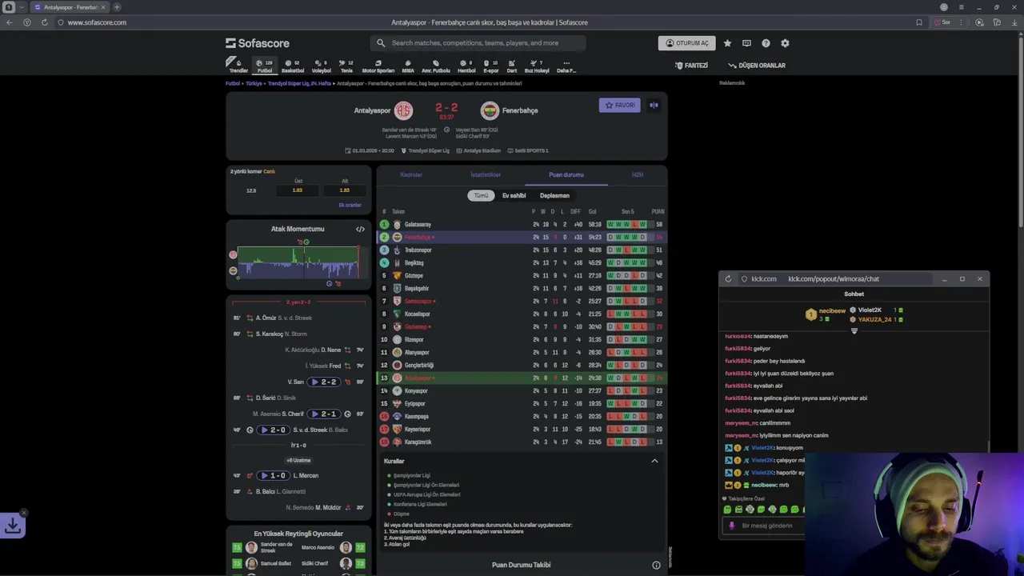Click the OTURUM AÇ login button
The width and height of the screenshot is (1024, 576).
[686, 43]
